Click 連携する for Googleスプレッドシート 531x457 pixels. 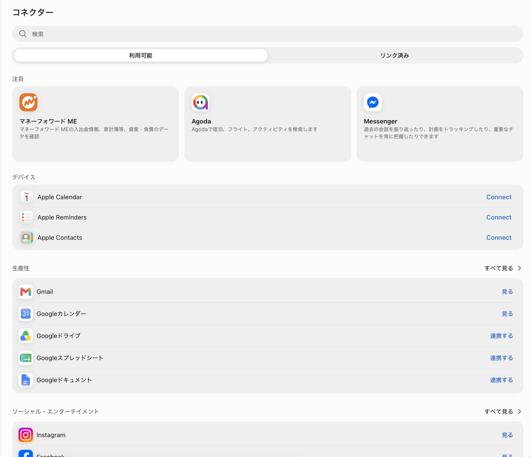coord(501,358)
